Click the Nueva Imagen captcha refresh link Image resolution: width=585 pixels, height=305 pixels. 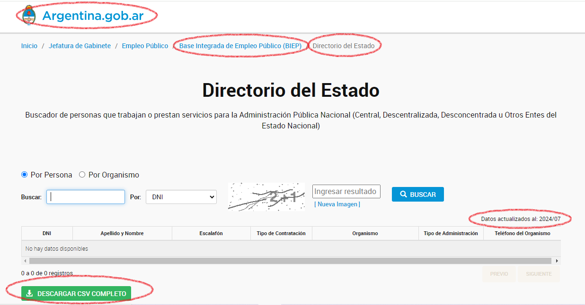point(337,204)
